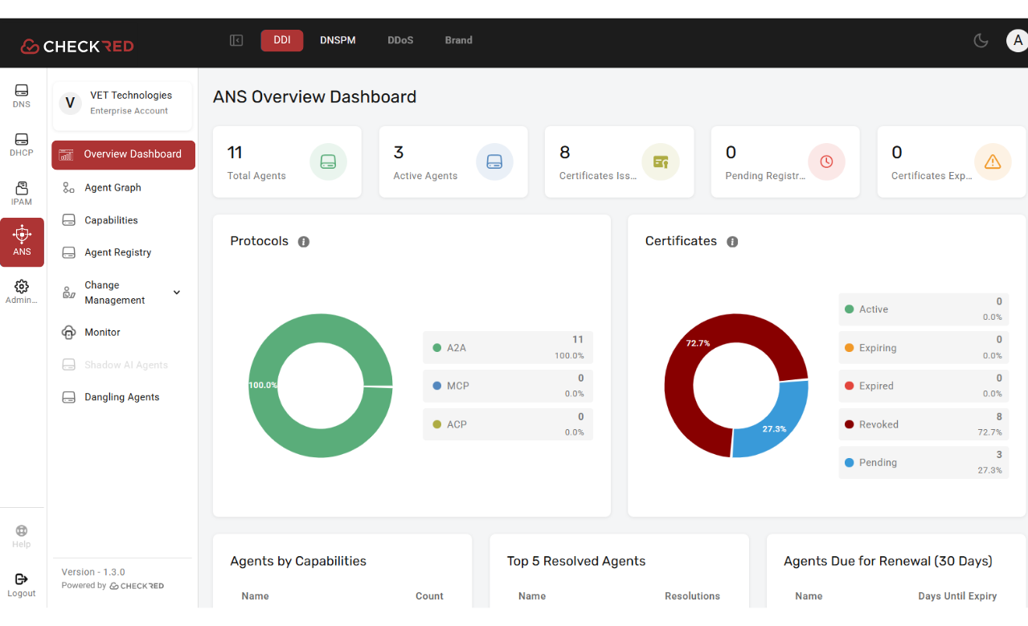Go to Dangling Agents page
Viewport: 1028px width, 626px height.
tap(121, 397)
